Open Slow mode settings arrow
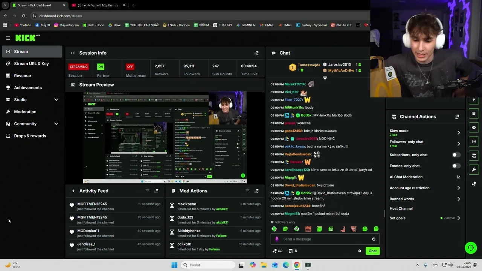Image resolution: width=482 pixels, height=271 pixels. pos(459,132)
